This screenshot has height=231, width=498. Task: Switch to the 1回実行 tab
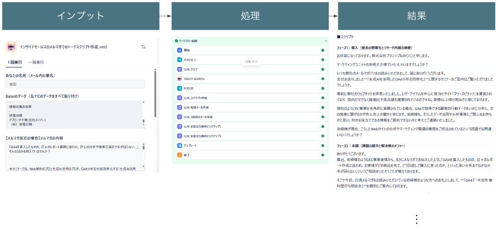[x=14, y=62]
